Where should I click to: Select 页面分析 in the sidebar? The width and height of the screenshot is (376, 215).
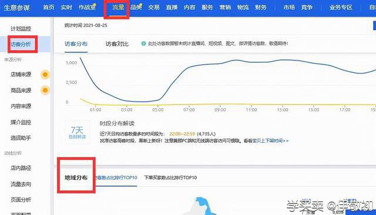tap(21, 200)
